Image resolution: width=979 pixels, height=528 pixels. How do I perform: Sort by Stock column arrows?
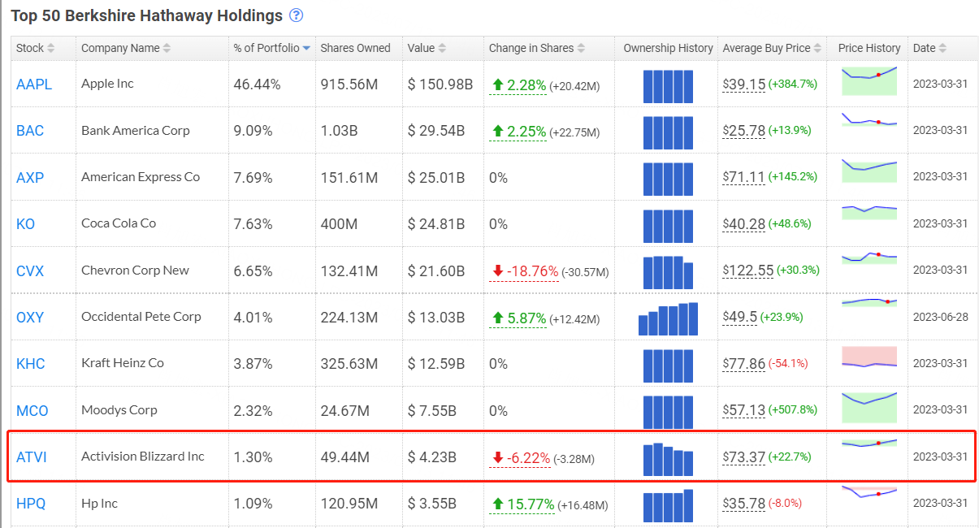[51, 49]
